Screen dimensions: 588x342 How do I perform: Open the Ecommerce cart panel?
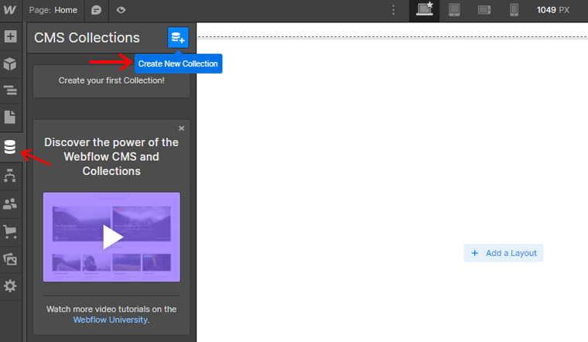pos(10,231)
